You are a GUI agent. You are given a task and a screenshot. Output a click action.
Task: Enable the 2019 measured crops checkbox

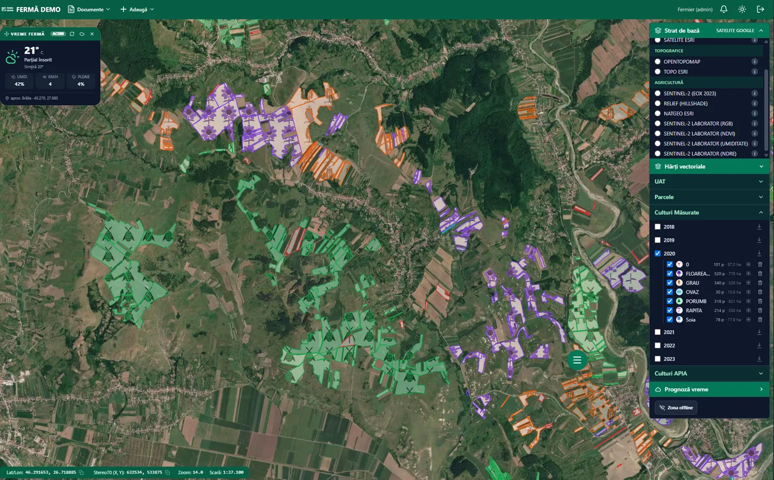pos(657,240)
